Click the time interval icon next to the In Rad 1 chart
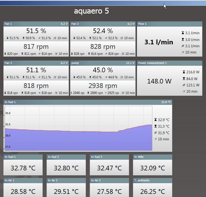 click(x=156, y=139)
